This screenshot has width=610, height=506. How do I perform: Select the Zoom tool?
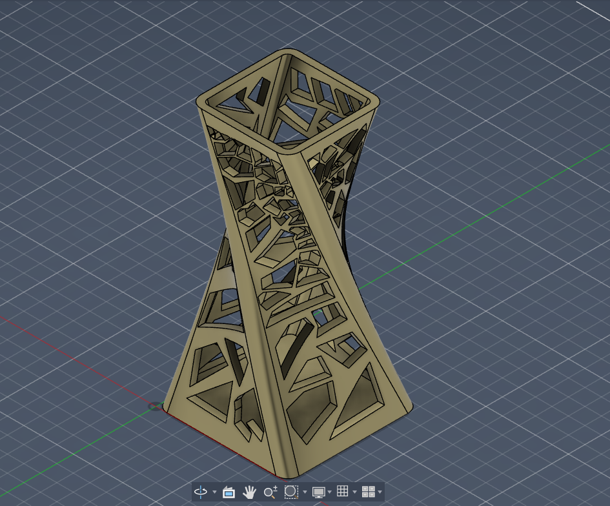click(x=270, y=492)
